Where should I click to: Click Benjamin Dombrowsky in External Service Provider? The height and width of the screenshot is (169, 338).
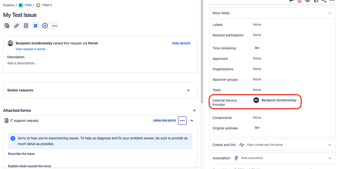279,100
